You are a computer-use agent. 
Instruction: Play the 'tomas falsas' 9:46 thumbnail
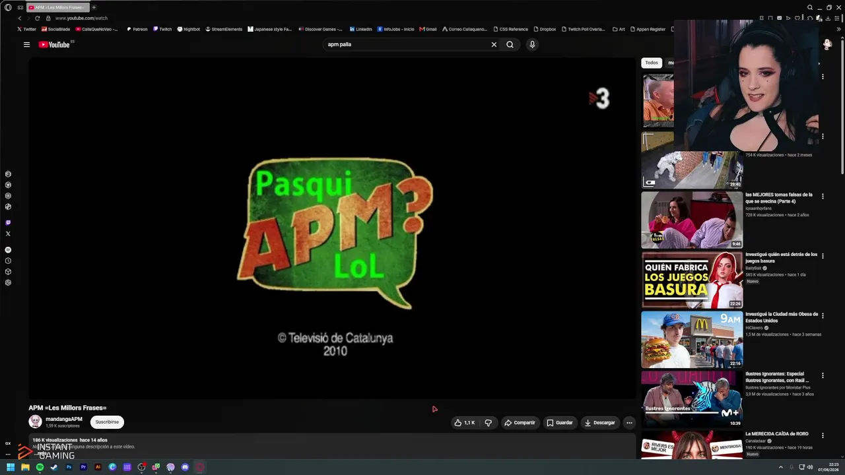tap(692, 220)
